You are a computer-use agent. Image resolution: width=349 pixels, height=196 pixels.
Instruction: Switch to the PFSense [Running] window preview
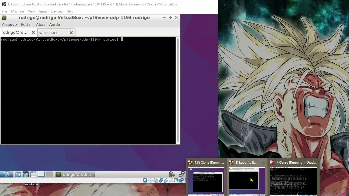pos(293,177)
